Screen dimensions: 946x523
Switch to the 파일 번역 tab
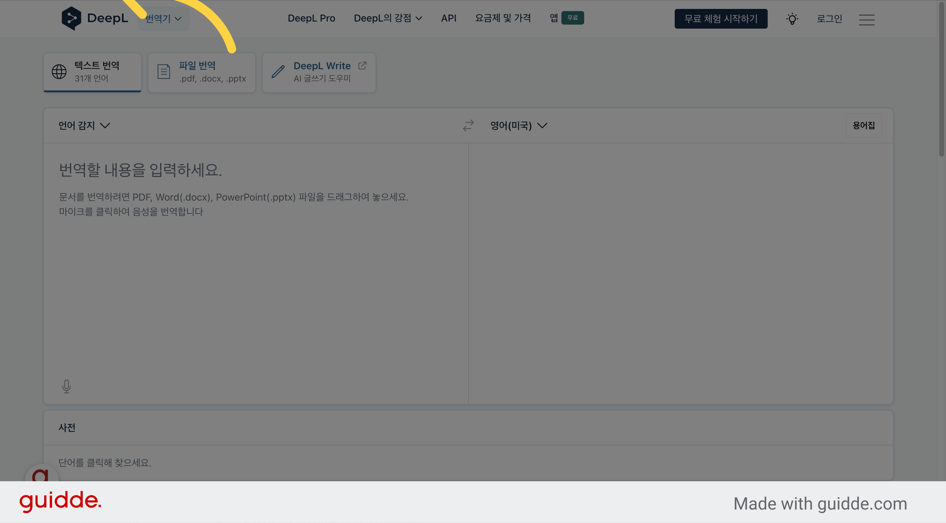[202, 72]
